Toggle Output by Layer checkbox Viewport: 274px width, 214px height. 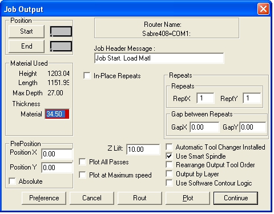(169, 174)
